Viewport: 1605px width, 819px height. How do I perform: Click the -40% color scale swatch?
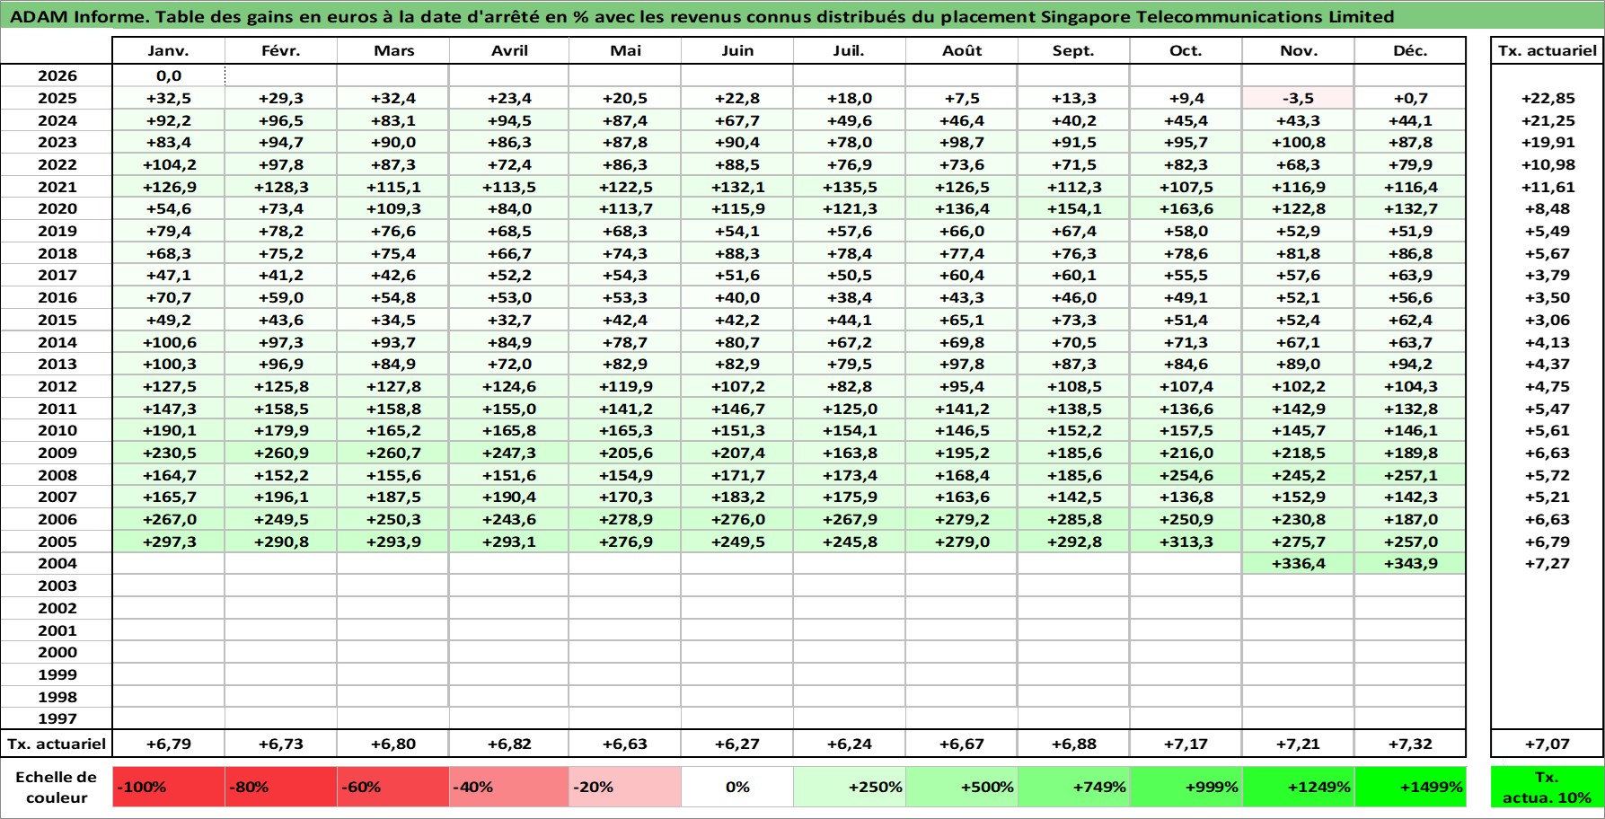click(x=509, y=788)
